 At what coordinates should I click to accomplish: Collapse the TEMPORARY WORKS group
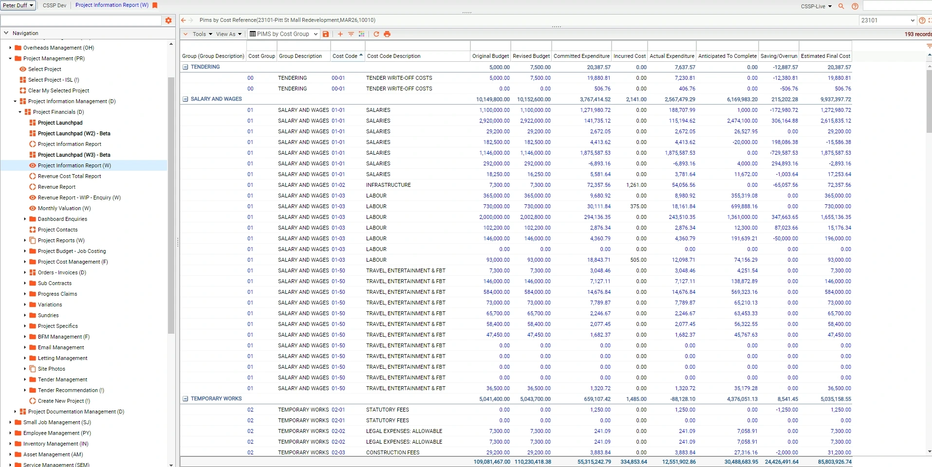(186, 399)
